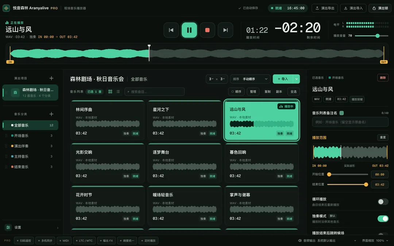
Task: Click the drag handle for 开场音乐
Action: [x=6, y=136]
